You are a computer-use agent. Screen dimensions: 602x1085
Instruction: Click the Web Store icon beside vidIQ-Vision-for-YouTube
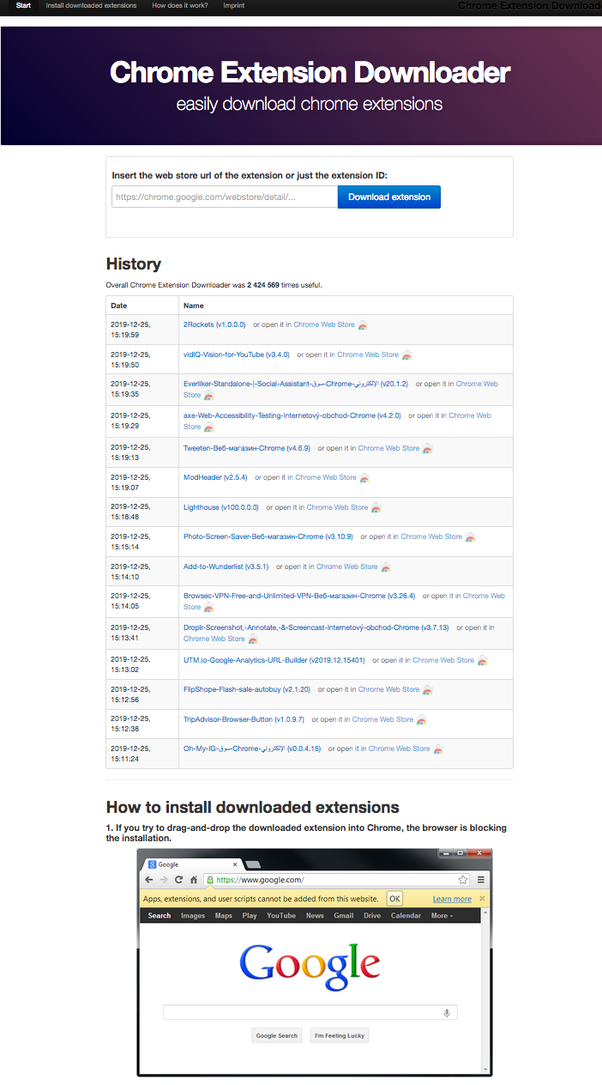(406, 355)
